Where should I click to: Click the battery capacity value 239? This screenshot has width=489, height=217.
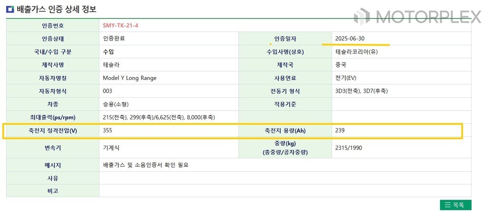[x=340, y=130]
